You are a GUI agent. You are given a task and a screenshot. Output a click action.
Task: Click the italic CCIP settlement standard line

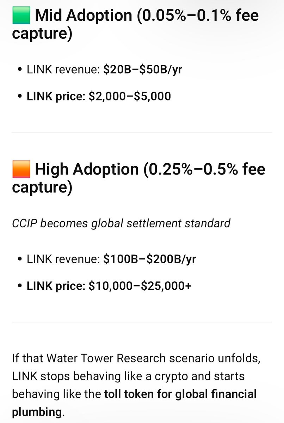tap(121, 223)
